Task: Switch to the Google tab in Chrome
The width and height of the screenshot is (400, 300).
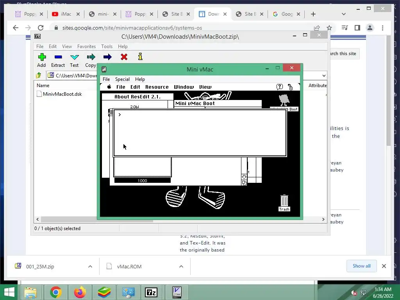Action: tap(286, 14)
